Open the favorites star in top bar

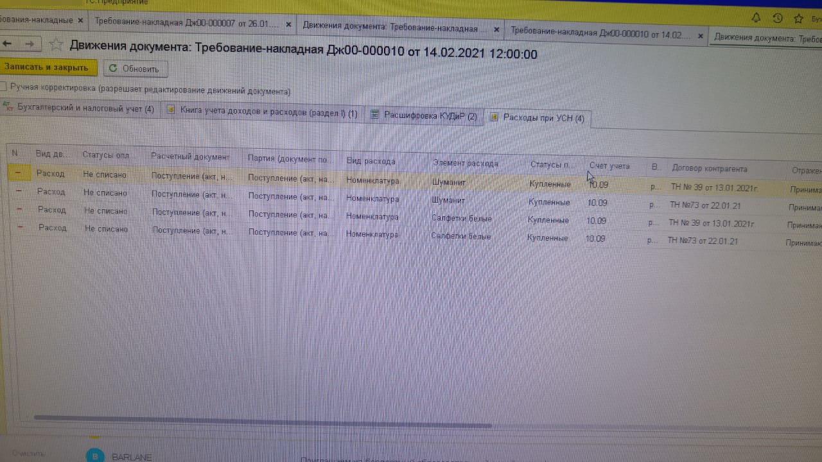point(799,18)
